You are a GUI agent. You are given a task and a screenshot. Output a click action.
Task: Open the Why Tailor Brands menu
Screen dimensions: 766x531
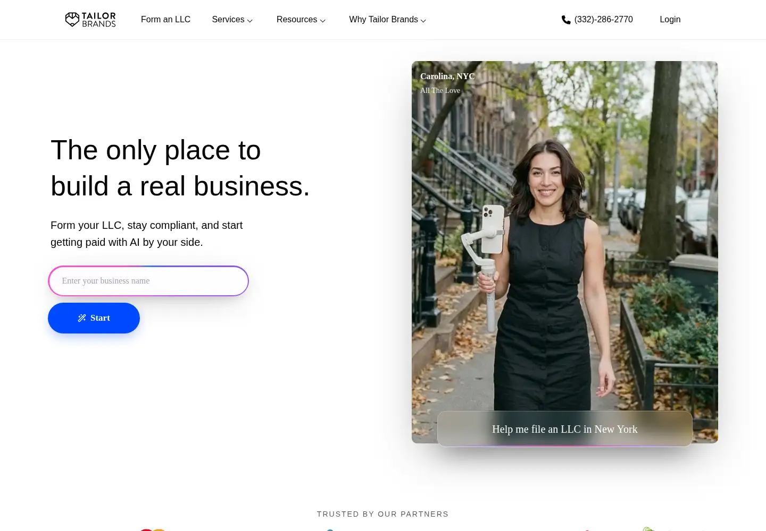[x=388, y=20]
